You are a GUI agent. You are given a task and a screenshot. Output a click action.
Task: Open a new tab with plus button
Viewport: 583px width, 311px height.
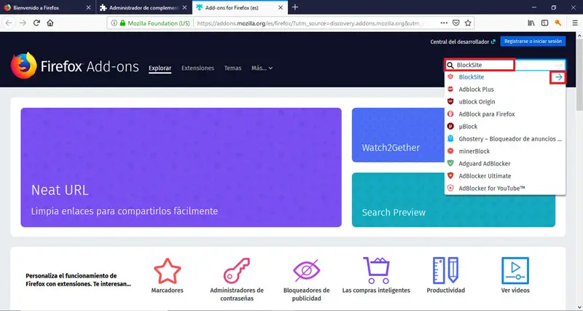pyautogui.click(x=295, y=7)
